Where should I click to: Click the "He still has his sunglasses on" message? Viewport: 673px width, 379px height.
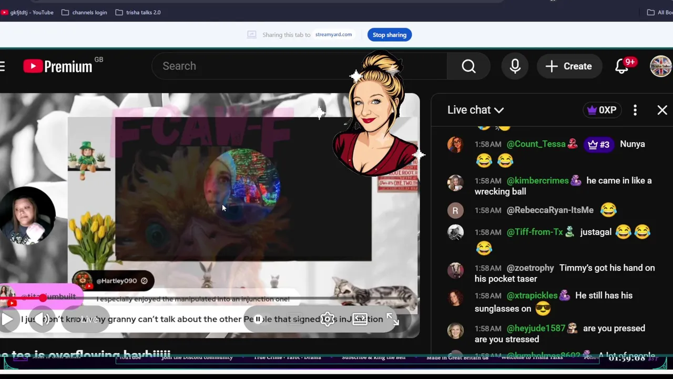coord(554,302)
